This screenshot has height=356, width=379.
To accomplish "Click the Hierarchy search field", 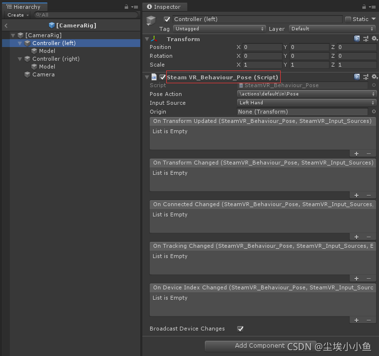I will tap(86, 15).
